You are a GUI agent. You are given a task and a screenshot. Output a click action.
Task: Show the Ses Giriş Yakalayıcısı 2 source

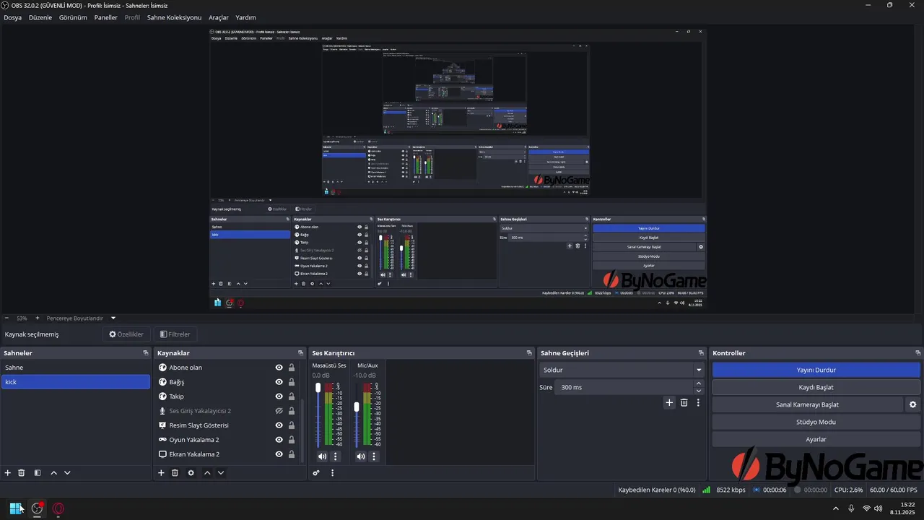tap(279, 411)
